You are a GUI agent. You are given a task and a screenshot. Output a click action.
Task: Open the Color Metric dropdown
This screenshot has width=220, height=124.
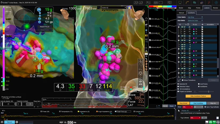[195, 17]
